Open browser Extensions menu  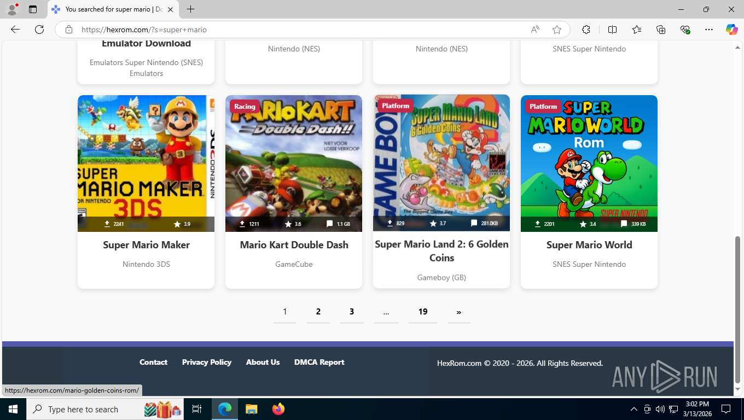point(586,30)
